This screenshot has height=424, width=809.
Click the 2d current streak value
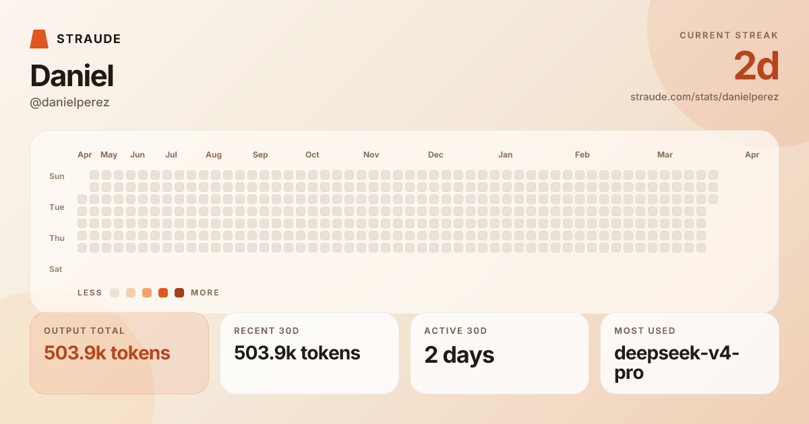[756, 67]
